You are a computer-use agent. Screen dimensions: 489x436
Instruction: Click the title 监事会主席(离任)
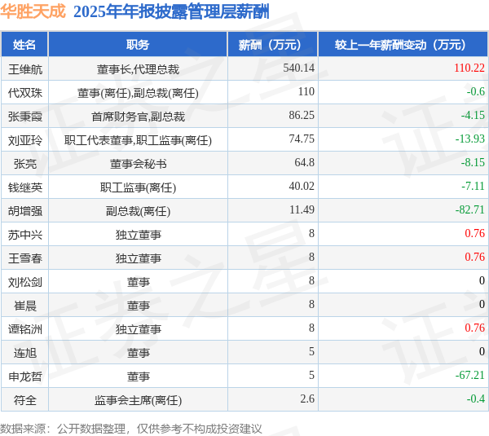click(138, 401)
